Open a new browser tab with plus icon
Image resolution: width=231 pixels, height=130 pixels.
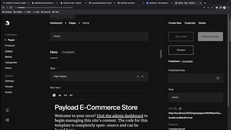[x=205, y=3]
